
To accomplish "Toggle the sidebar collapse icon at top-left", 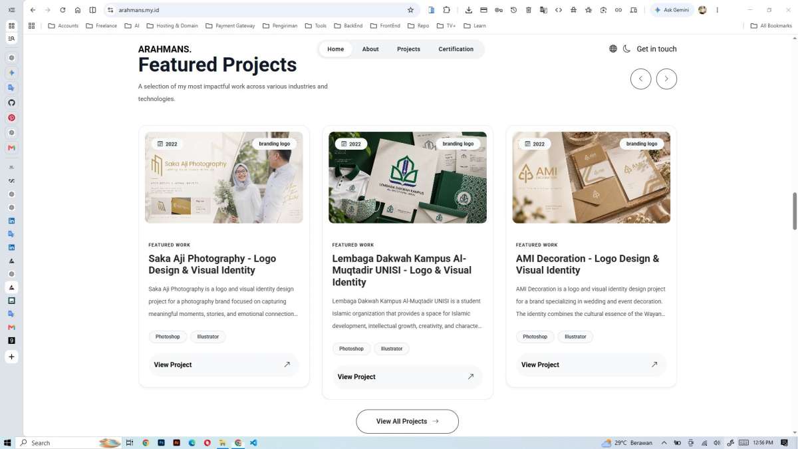I will click(x=11, y=10).
